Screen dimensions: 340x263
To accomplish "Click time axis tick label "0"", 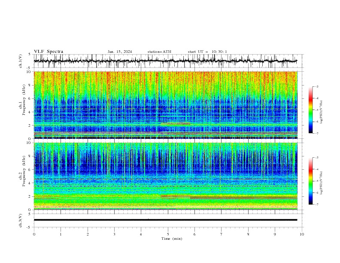I will [x=34, y=234].
